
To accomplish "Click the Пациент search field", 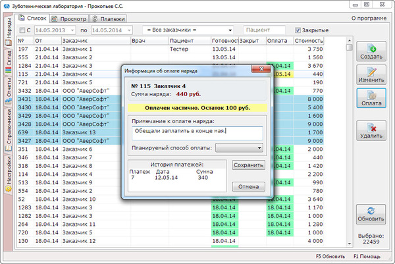I will coord(264,30).
